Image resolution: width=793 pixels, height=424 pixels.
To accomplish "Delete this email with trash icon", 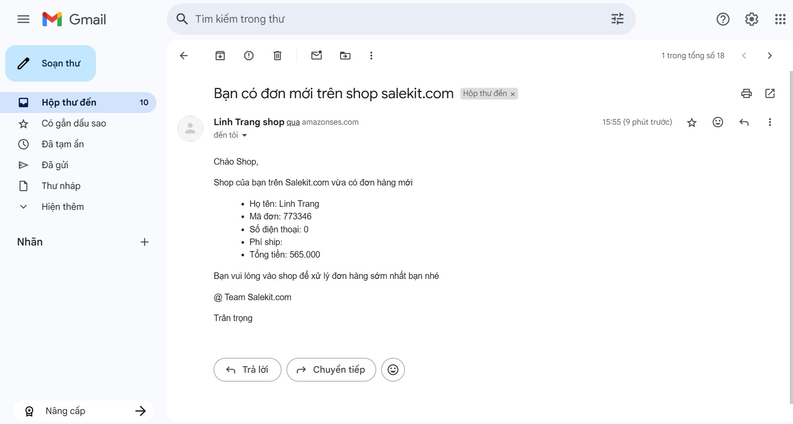I will pyautogui.click(x=278, y=56).
